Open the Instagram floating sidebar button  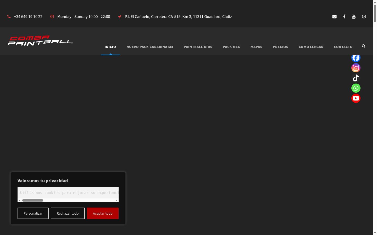tap(356, 68)
